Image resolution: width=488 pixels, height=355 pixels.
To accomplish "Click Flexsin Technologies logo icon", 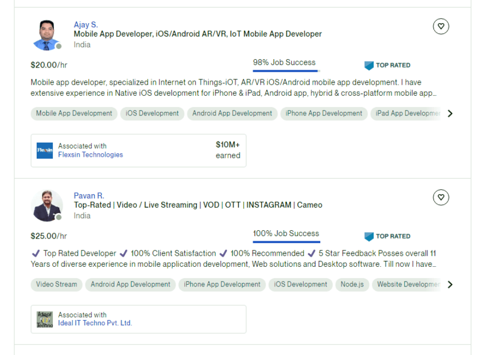I will coord(44,151).
